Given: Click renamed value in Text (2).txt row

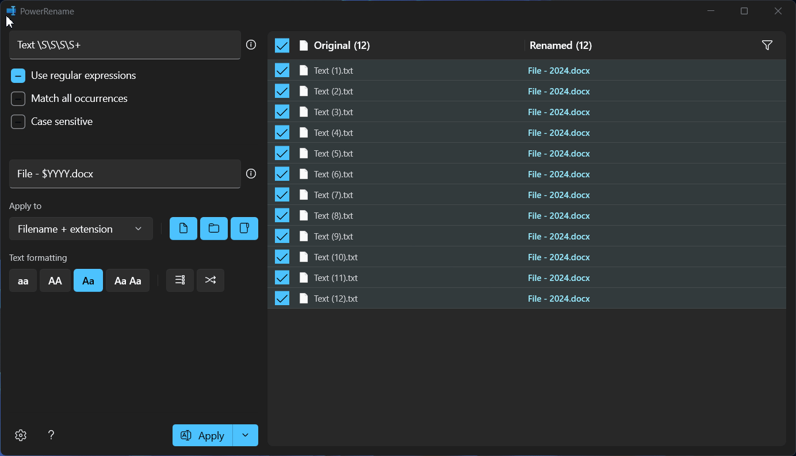Looking at the screenshot, I should [559, 92].
